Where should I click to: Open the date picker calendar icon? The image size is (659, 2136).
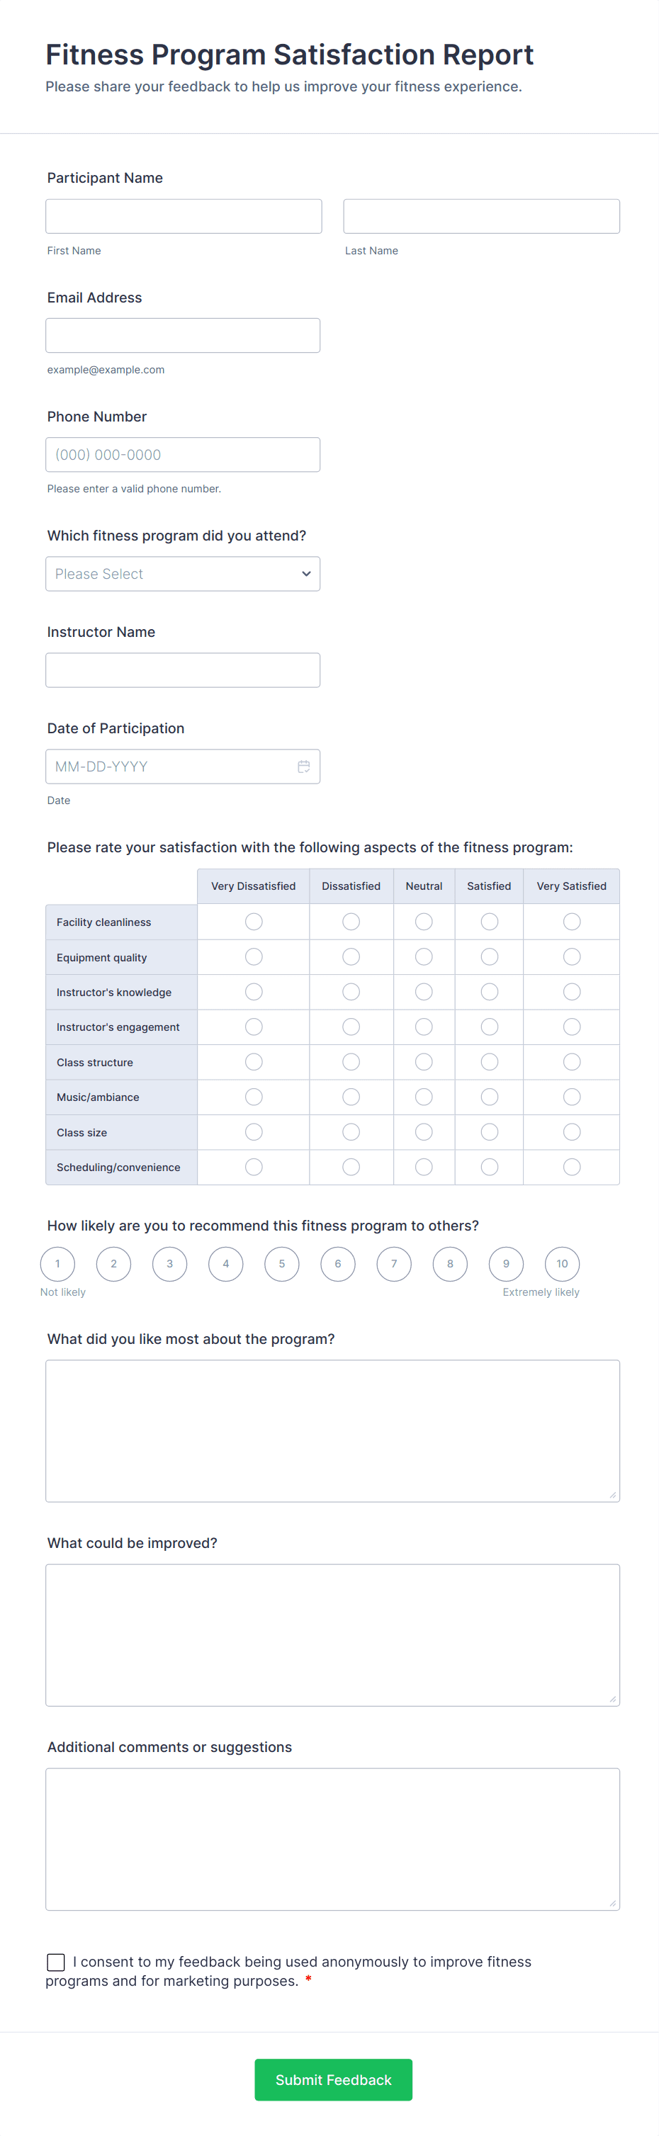coord(303,766)
